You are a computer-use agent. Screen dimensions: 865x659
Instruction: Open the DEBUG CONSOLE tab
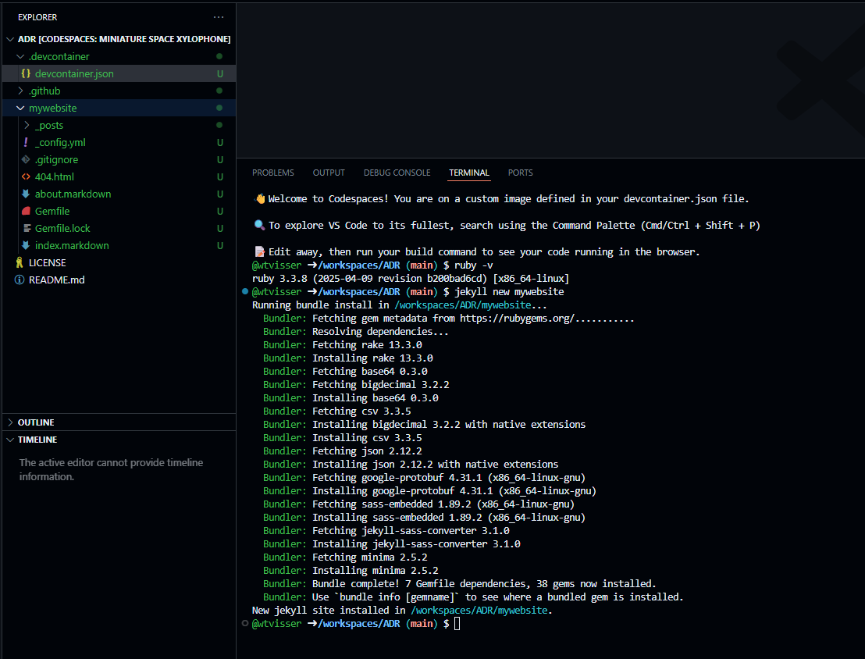(397, 173)
